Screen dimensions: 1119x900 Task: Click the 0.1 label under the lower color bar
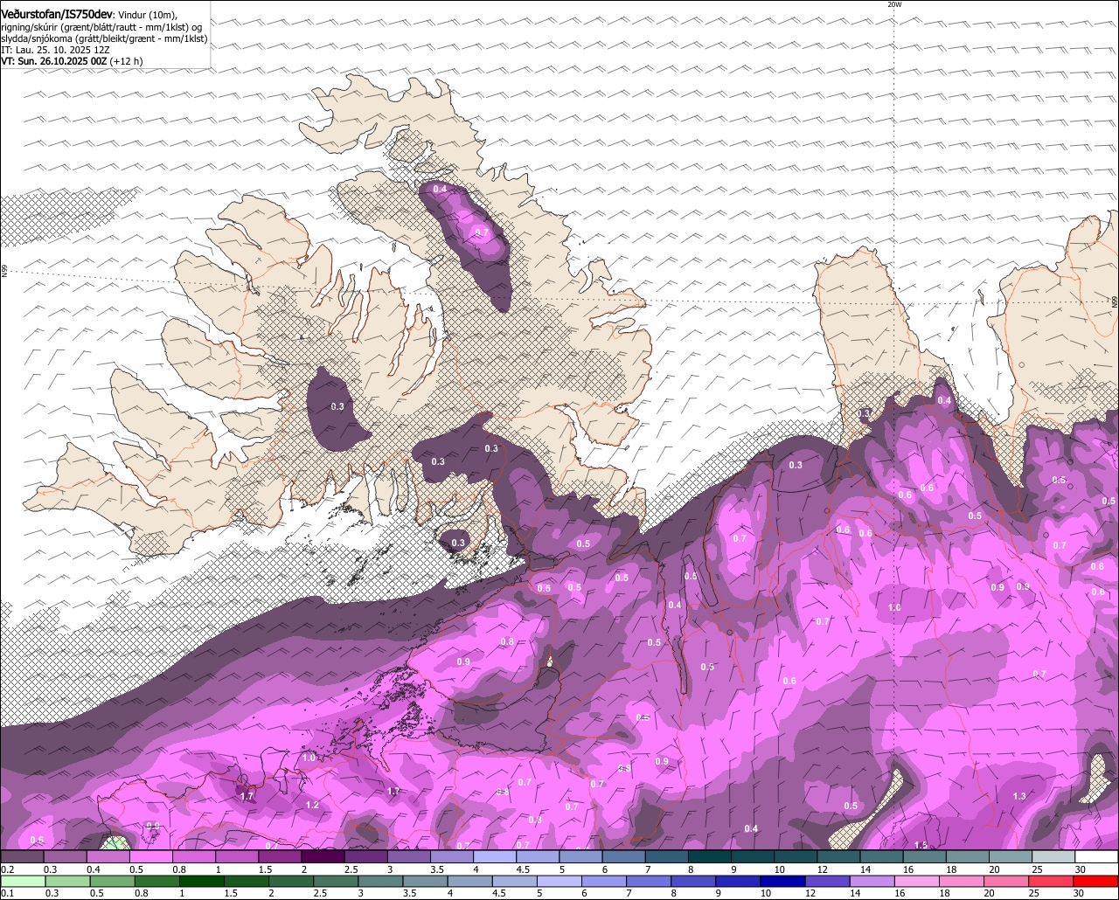coord(8,893)
